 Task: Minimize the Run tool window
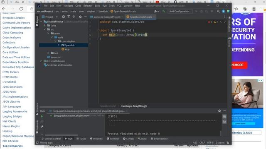click(224, 111)
